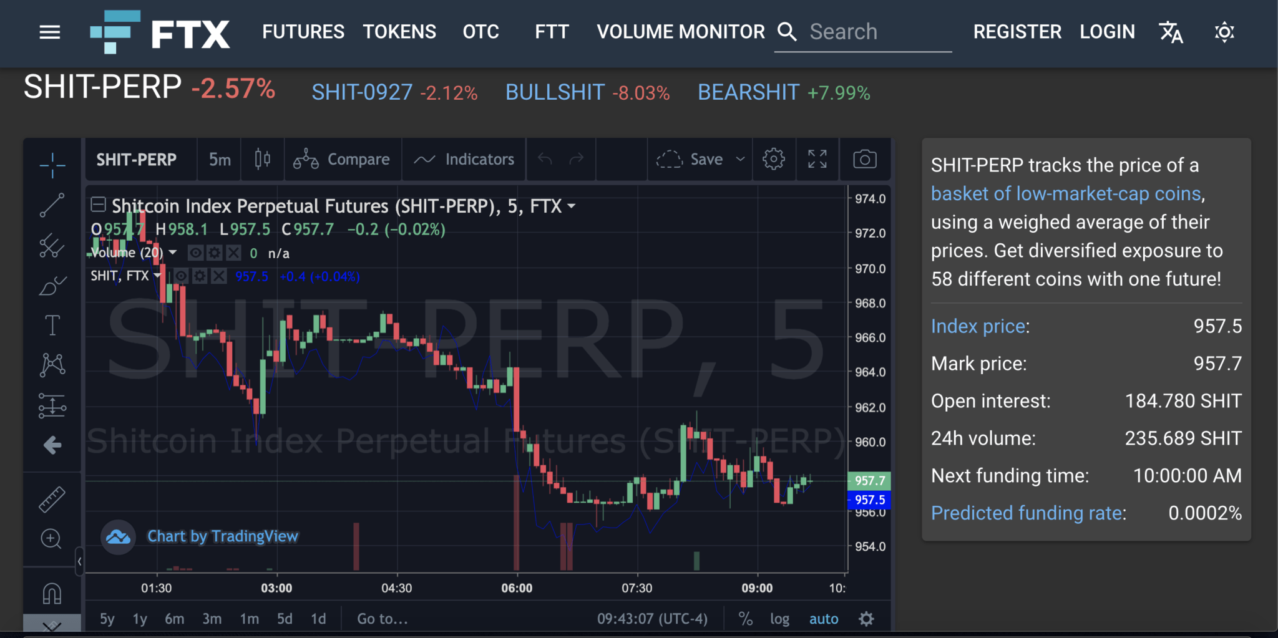Image resolution: width=1278 pixels, height=638 pixels.
Task: Open the OTC page
Action: point(480,32)
